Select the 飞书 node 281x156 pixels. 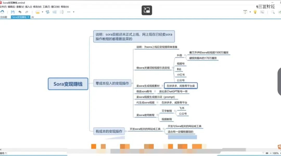pos(182,108)
